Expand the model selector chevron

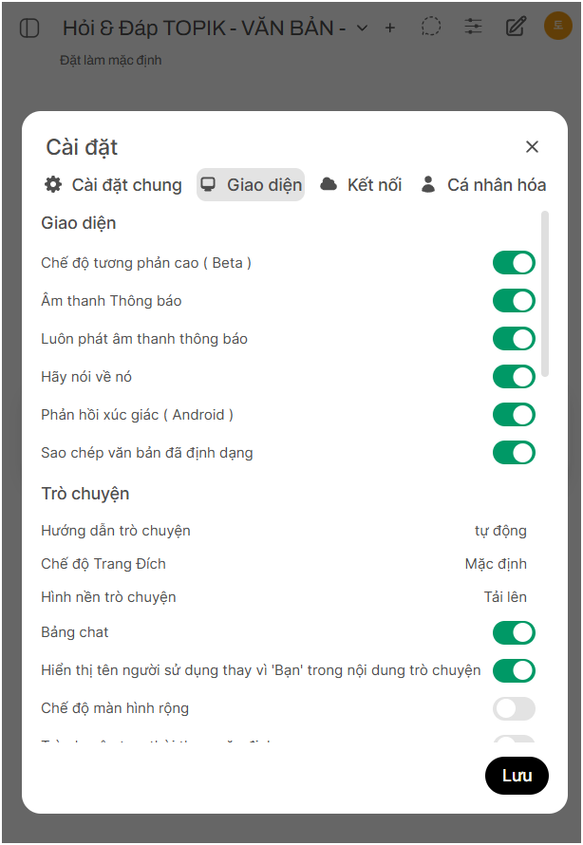[362, 28]
